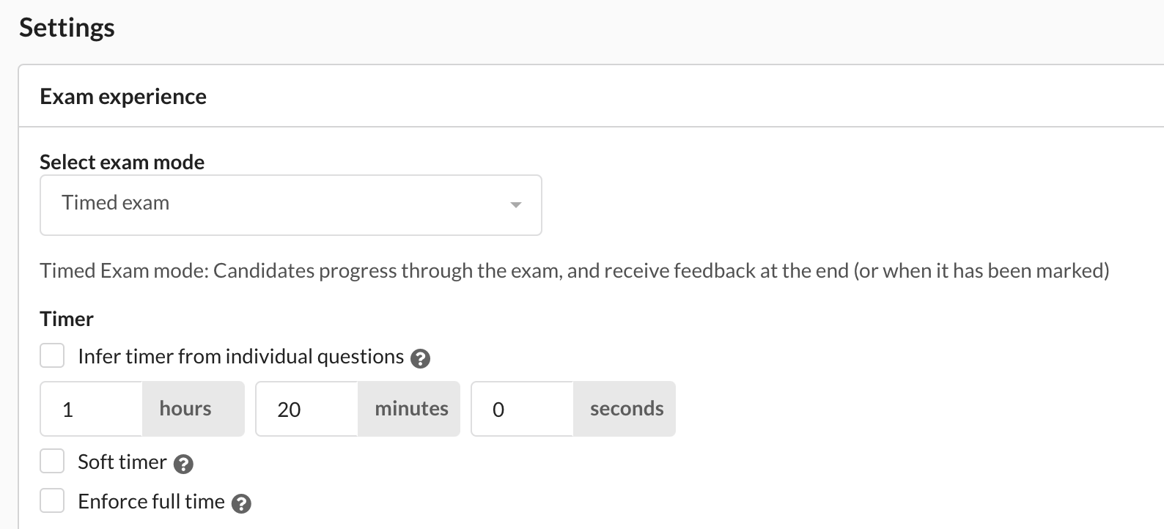Click the seconds input showing 0

pyautogui.click(x=522, y=409)
